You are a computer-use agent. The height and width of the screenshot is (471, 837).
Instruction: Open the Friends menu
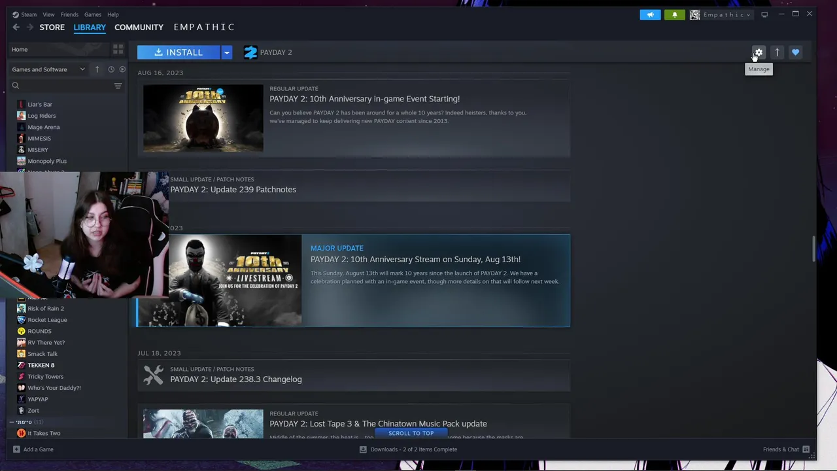[x=69, y=14]
